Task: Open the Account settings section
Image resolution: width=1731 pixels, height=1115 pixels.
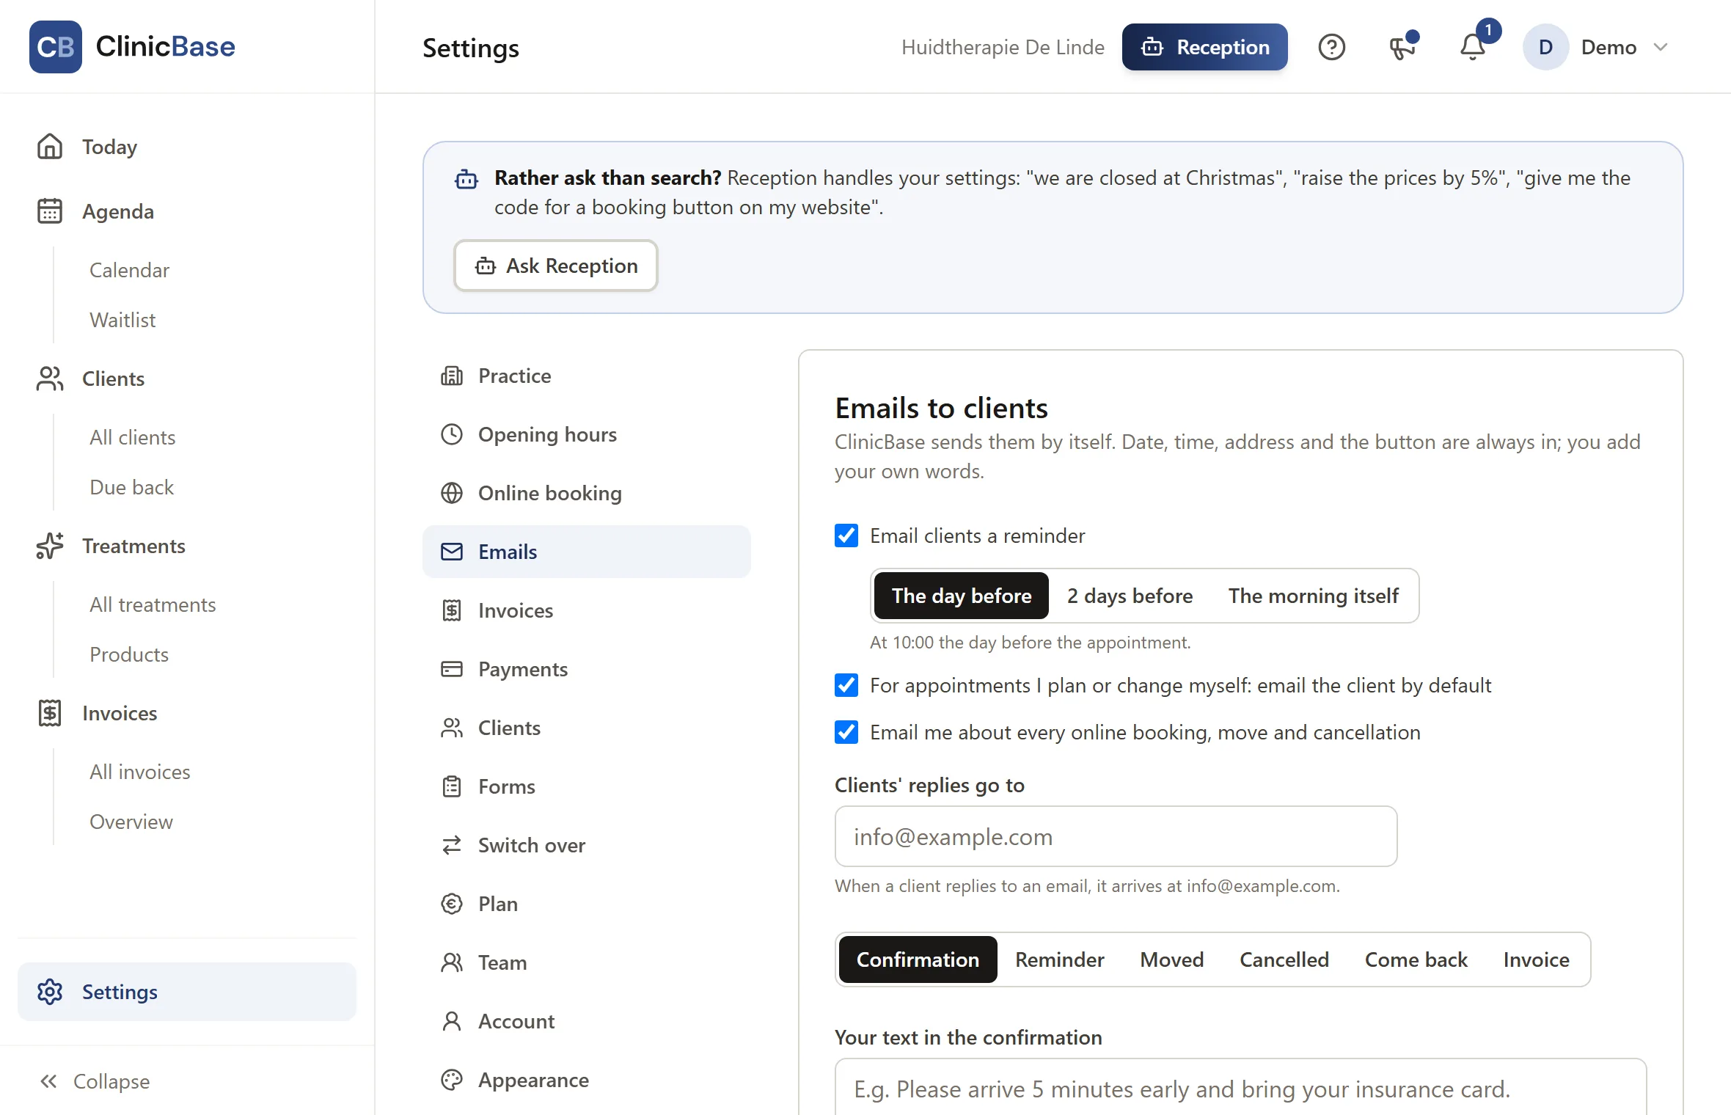Action: click(x=586, y=1021)
